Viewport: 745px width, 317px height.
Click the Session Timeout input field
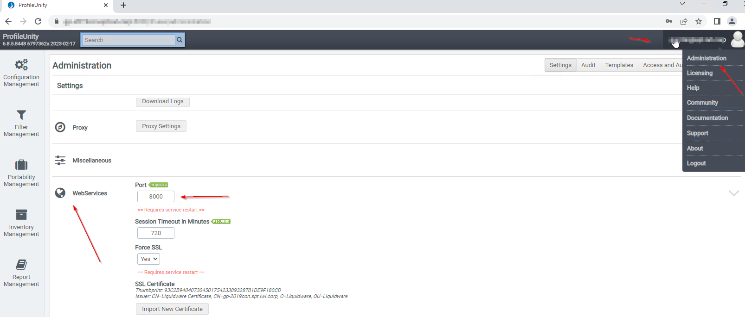(156, 233)
